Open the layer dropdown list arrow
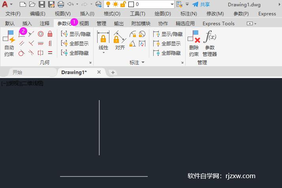The height and width of the screenshot is (188, 282). [172, 4]
